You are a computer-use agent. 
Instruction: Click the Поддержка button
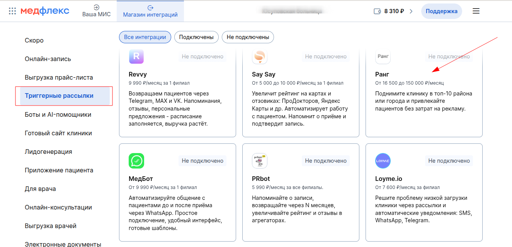pyautogui.click(x=441, y=11)
